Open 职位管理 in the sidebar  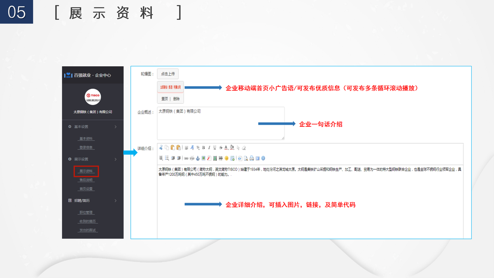(x=86, y=213)
